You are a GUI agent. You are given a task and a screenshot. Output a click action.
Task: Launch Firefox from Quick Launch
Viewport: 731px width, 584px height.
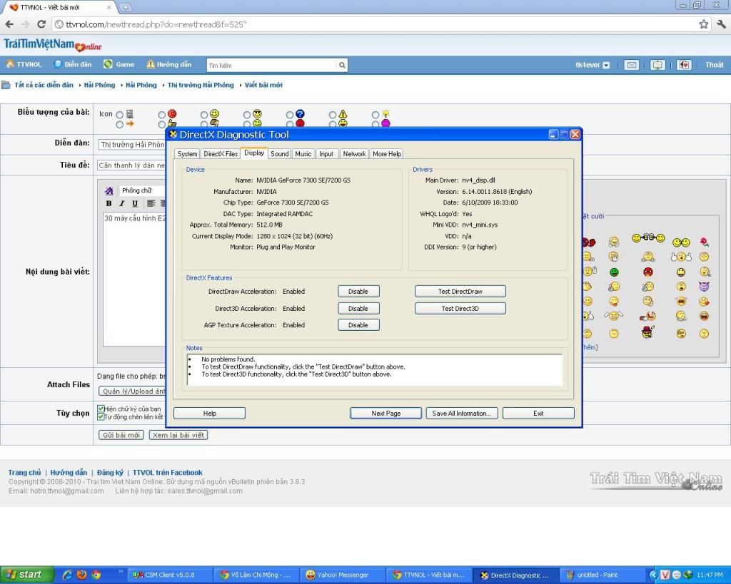(81, 575)
